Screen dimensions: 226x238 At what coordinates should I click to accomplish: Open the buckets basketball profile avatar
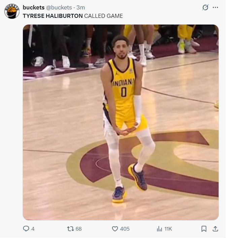tap(12, 11)
